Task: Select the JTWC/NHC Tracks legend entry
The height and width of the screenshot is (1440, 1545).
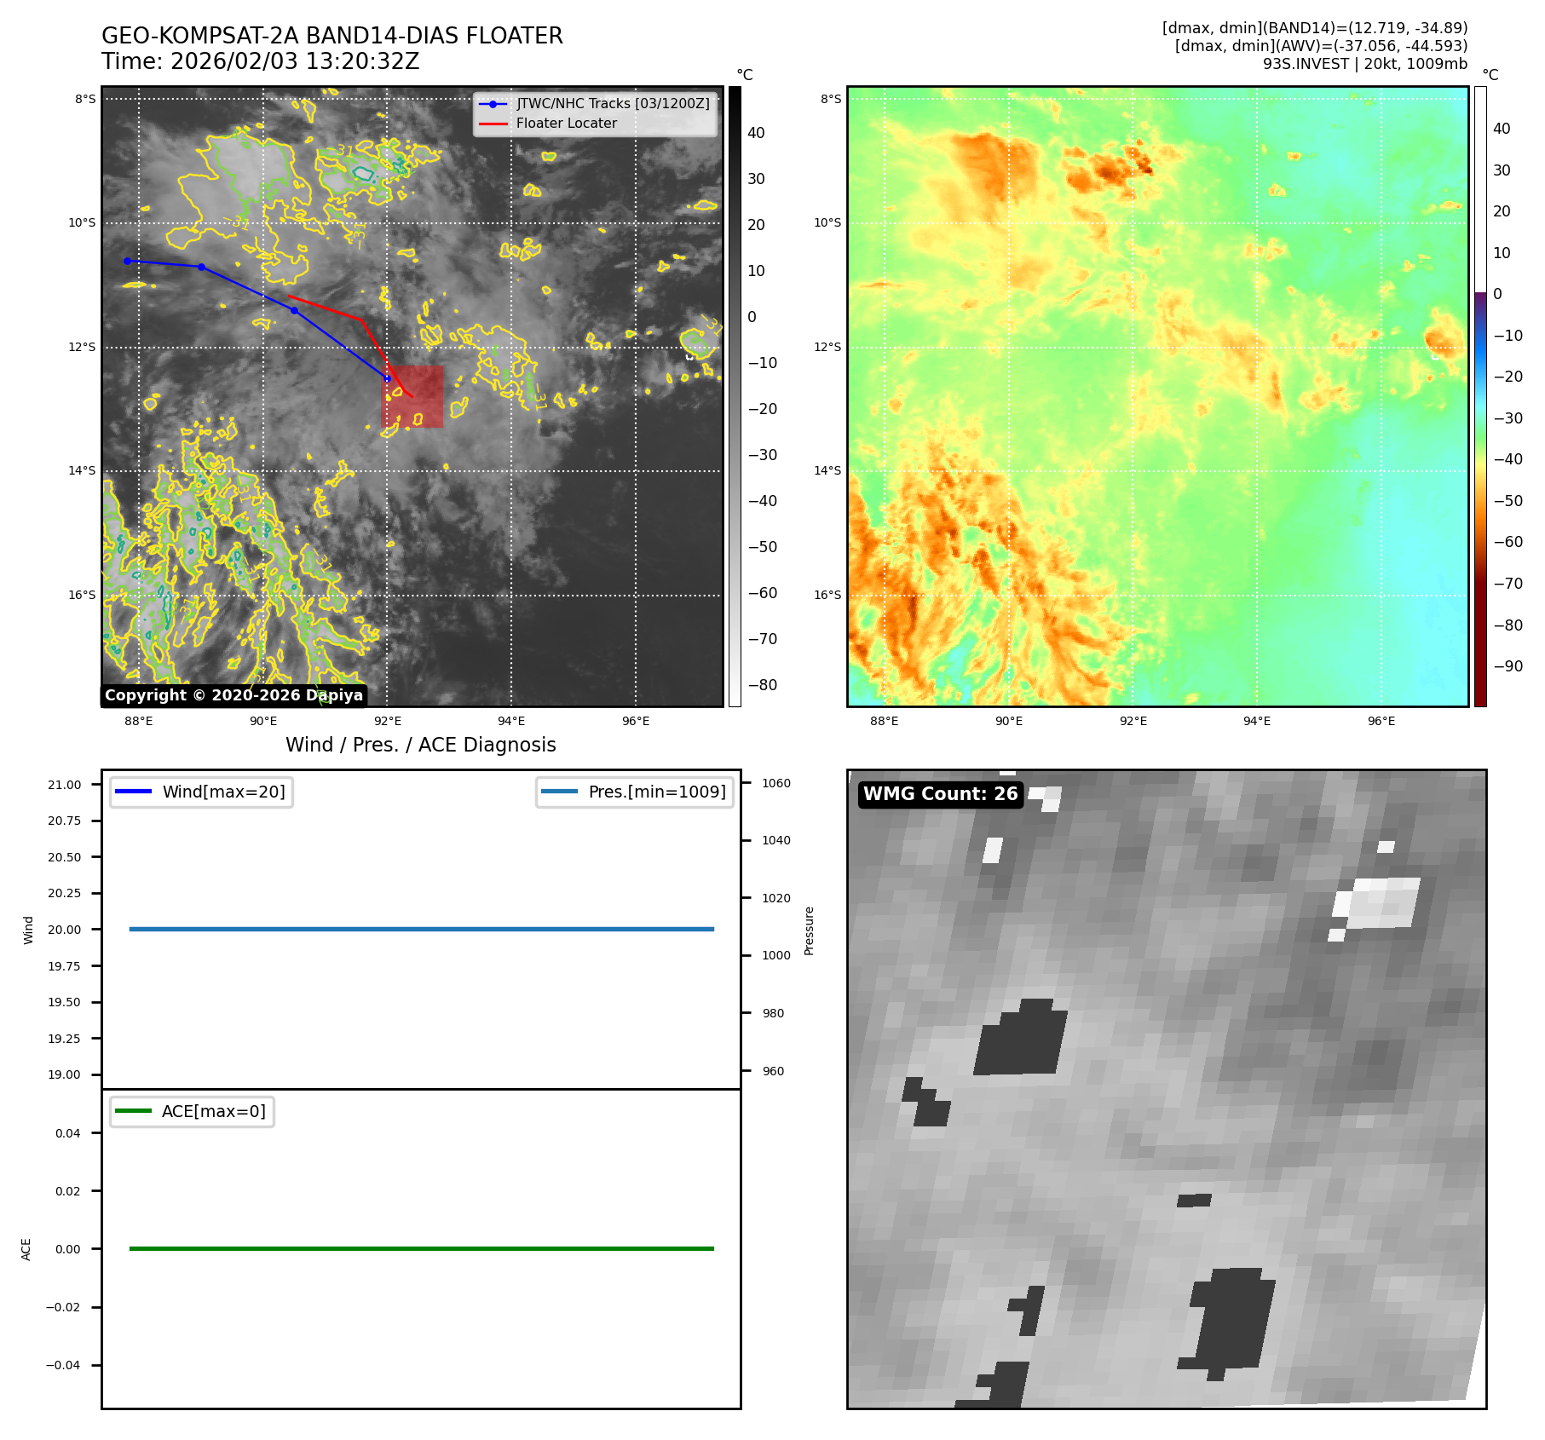Action: [x=613, y=104]
